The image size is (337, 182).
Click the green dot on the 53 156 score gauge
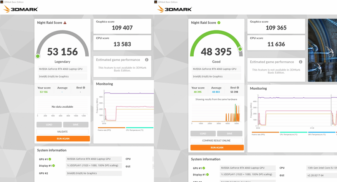(x=38, y=56)
